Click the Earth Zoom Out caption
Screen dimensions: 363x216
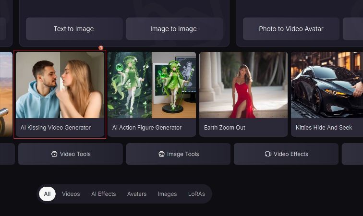click(224, 128)
